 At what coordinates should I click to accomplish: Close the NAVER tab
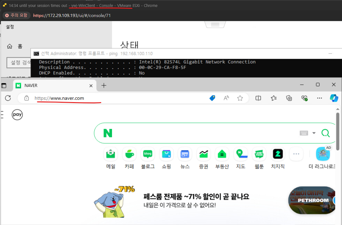coord(91,86)
